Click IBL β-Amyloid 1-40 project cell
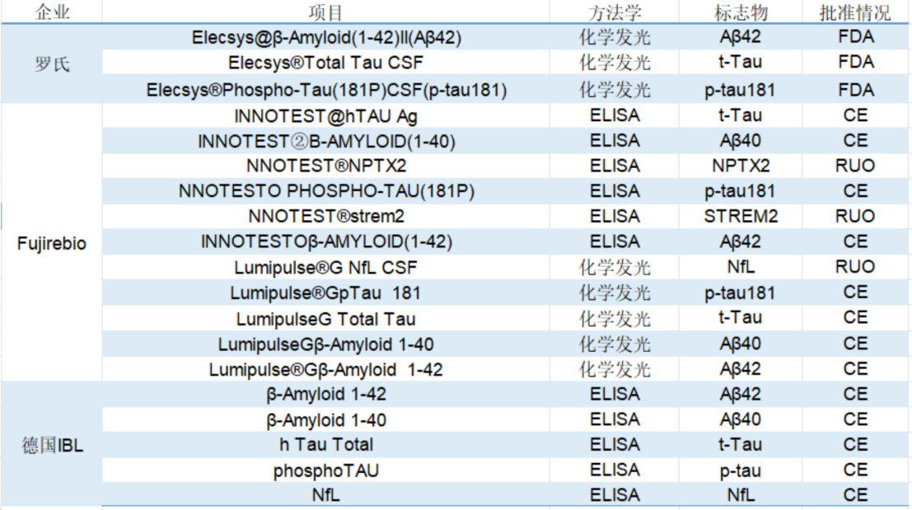 click(325, 420)
